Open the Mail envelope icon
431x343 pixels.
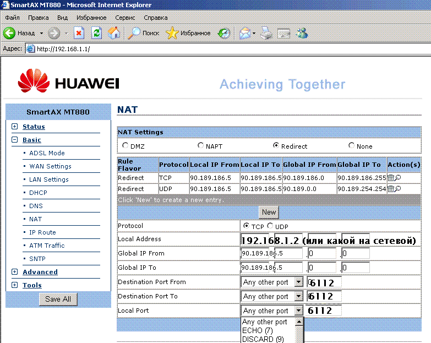(245, 33)
